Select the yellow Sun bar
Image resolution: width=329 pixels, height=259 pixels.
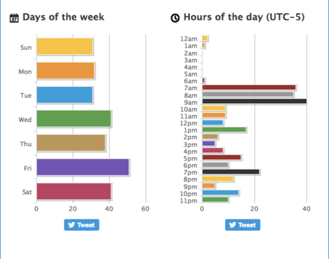pyautogui.click(x=65, y=46)
